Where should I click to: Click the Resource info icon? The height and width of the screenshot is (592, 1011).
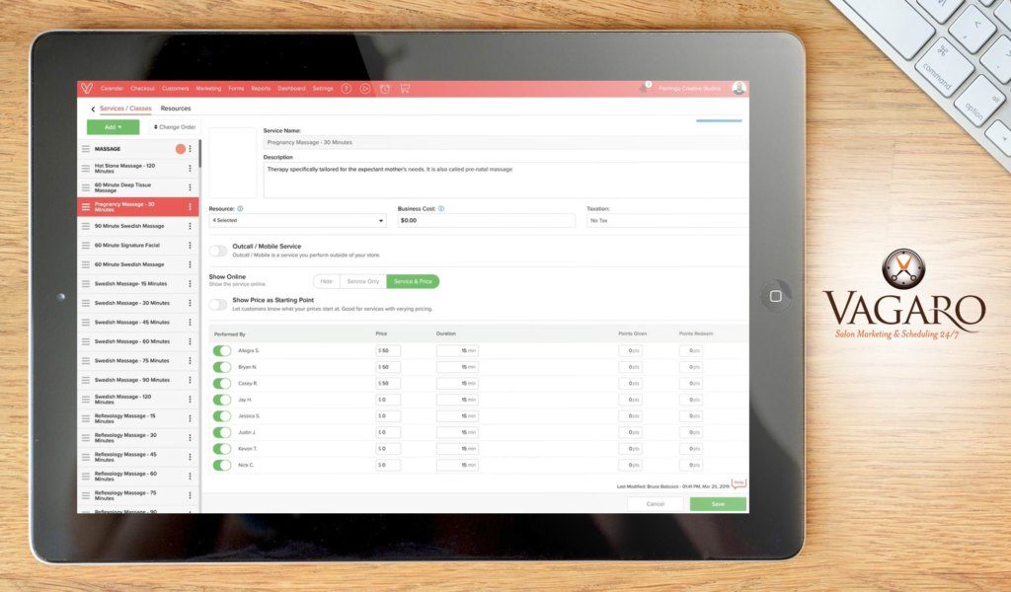point(240,209)
